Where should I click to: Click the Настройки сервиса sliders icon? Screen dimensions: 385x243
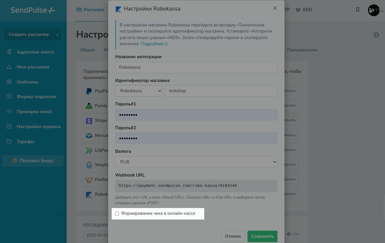[x=9, y=126]
